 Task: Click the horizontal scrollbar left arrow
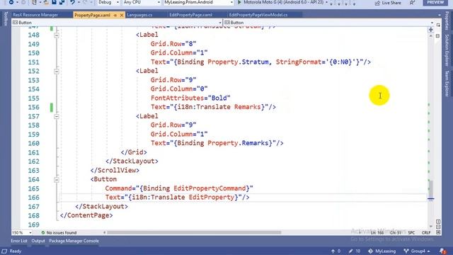click(104, 232)
